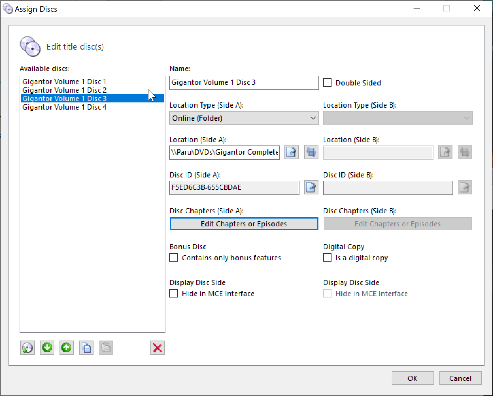493x396 pixels.
Task: Toggle Hide in MCE Interface for Side A
Action: [174, 294]
